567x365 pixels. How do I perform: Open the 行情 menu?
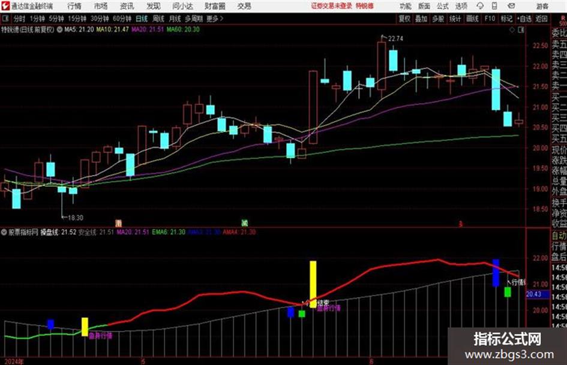coord(74,6)
